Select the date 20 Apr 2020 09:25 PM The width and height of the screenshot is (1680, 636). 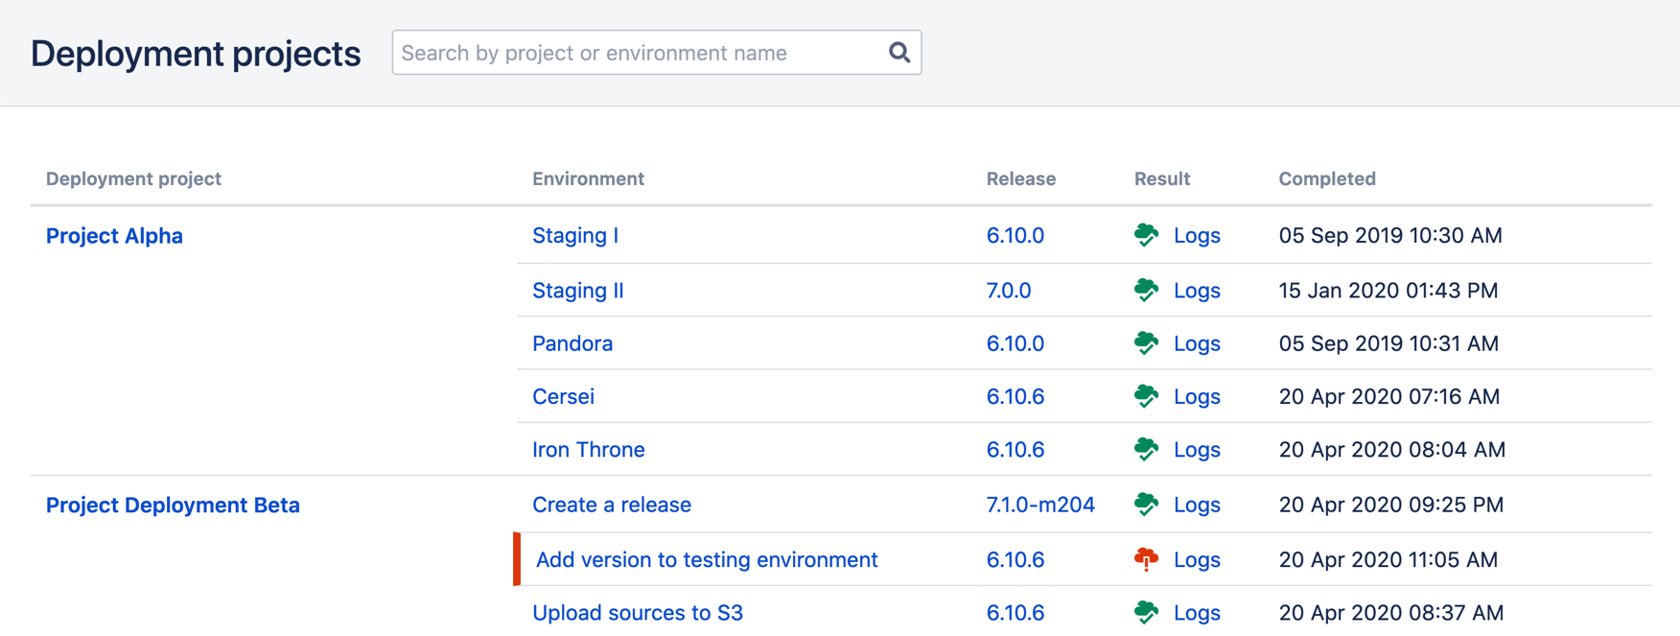point(1391,505)
